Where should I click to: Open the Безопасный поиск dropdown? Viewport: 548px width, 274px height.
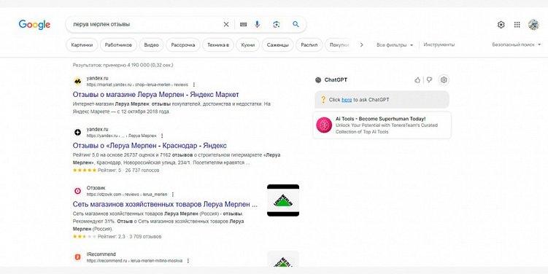click(516, 44)
